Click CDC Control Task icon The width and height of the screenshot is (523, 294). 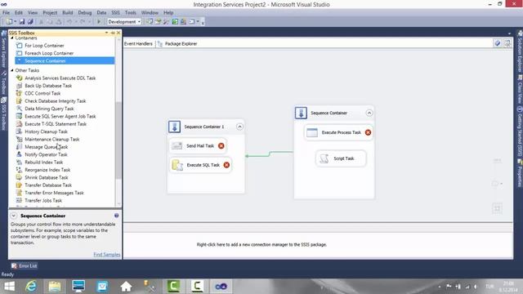(x=20, y=93)
